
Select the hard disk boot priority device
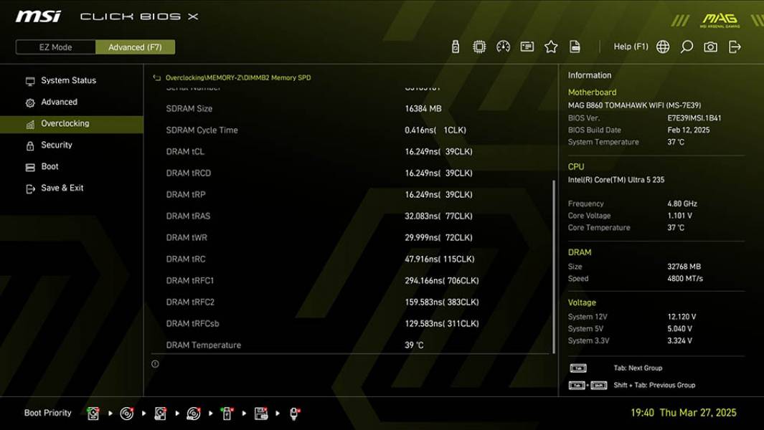click(93, 414)
